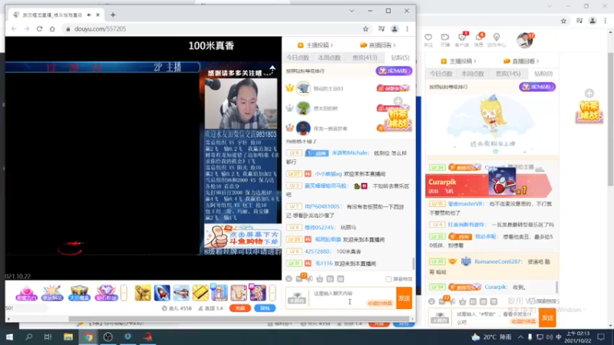Open user 42572880 in front chat
Screen dimensions: 614x345
pyautogui.click(x=318, y=251)
